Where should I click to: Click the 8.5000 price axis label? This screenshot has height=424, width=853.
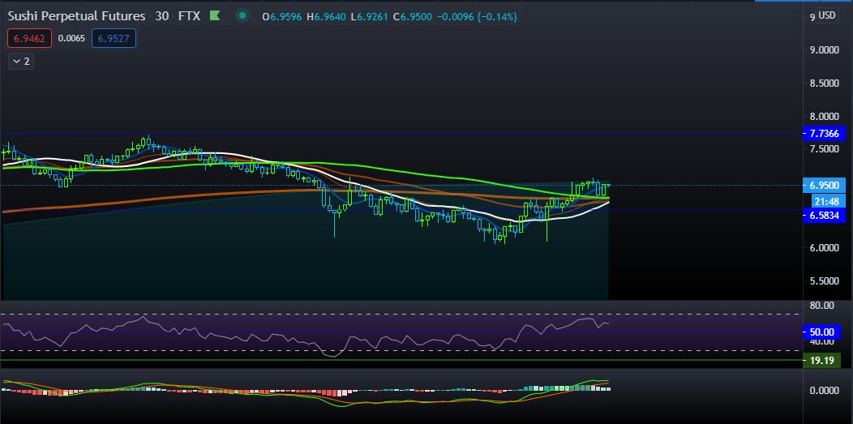click(825, 84)
